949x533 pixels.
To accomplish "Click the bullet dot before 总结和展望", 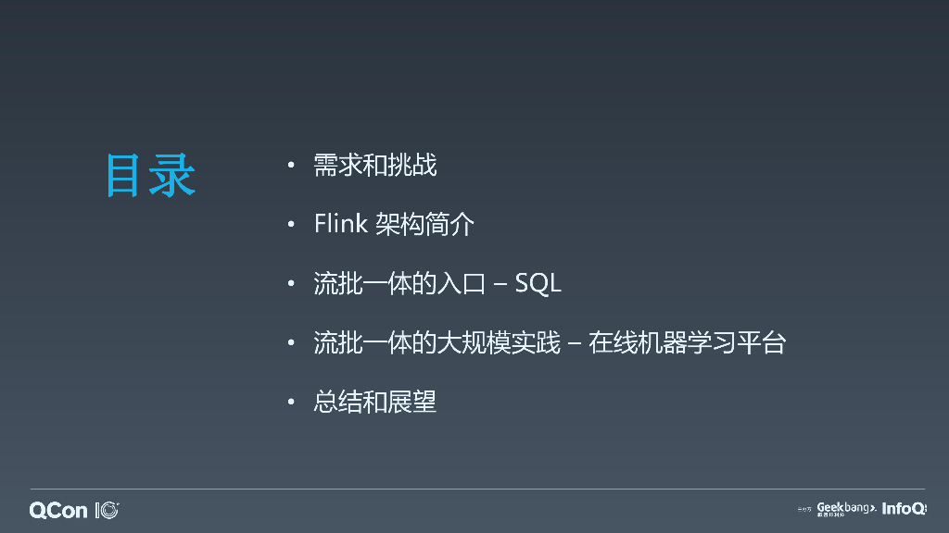I will [291, 403].
